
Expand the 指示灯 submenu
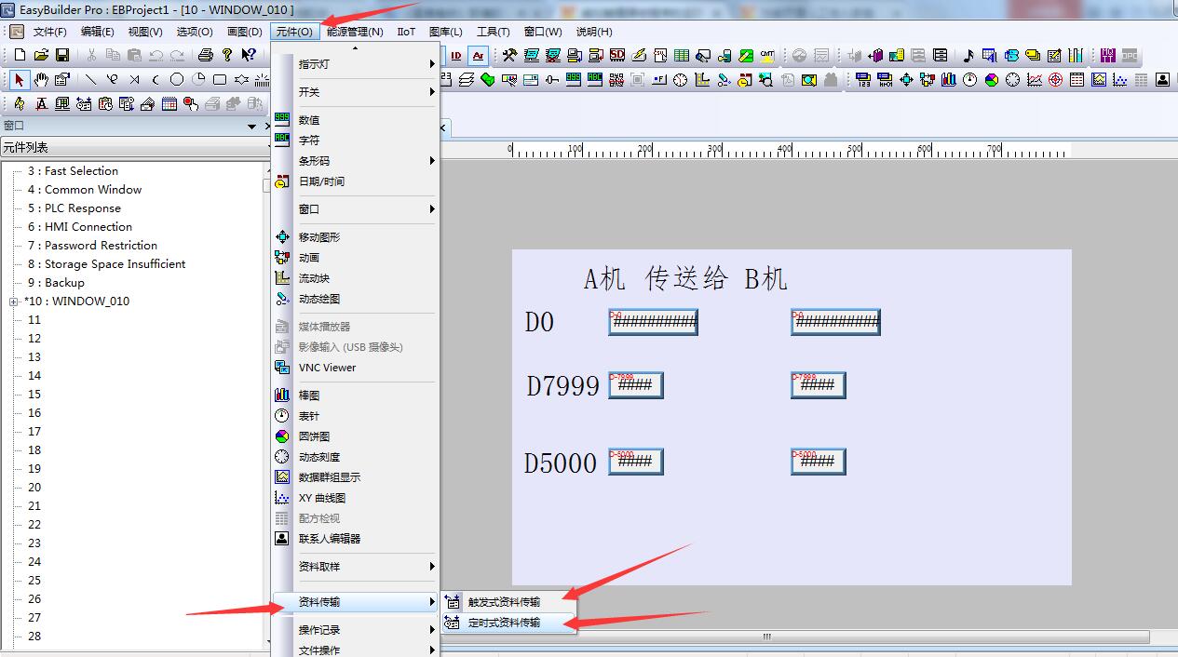tap(364, 64)
